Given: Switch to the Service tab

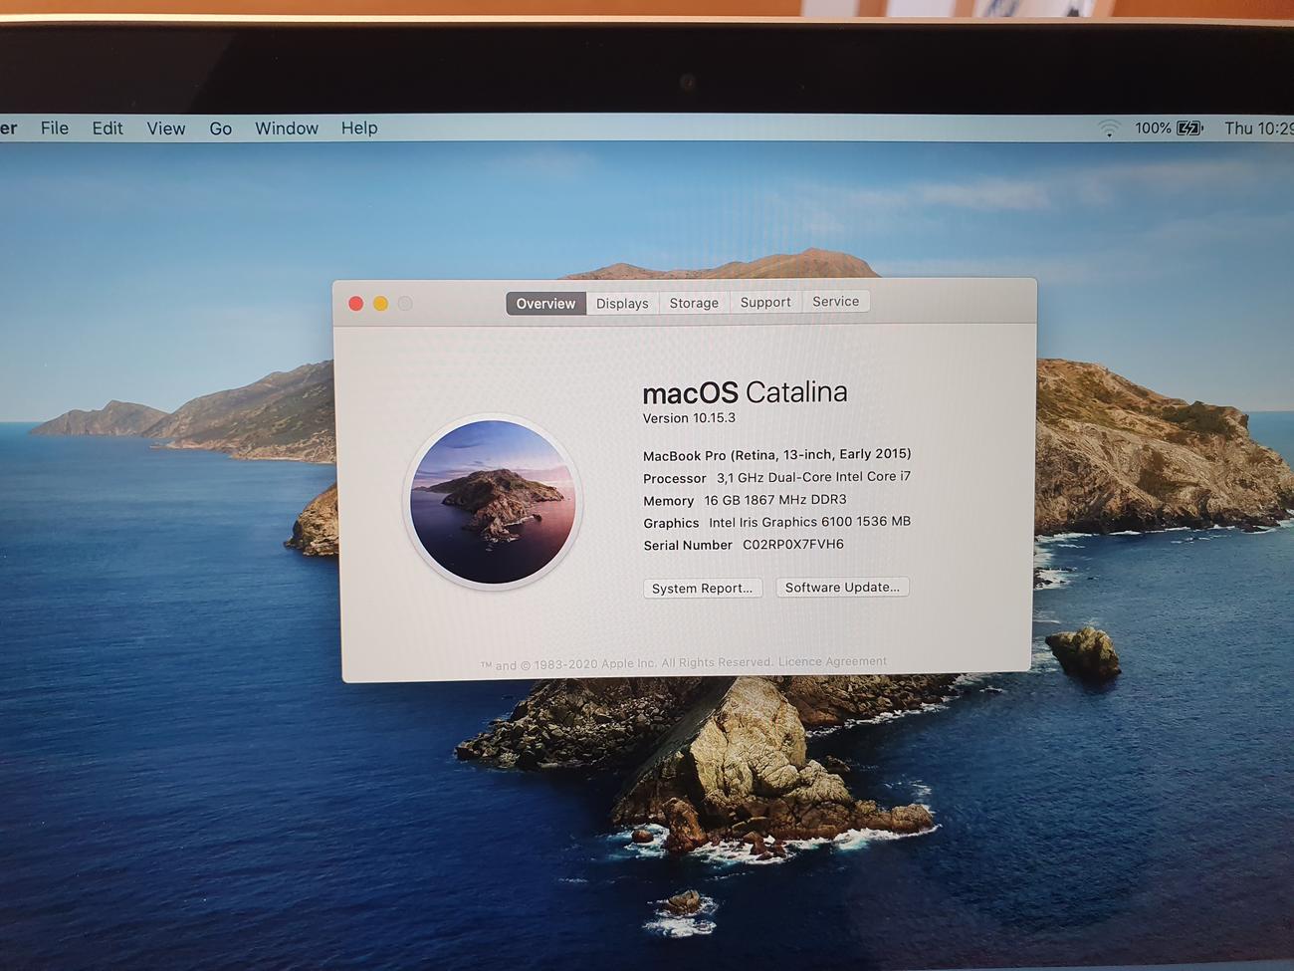Looking at the screenshot, I should [x=835, y=301].
